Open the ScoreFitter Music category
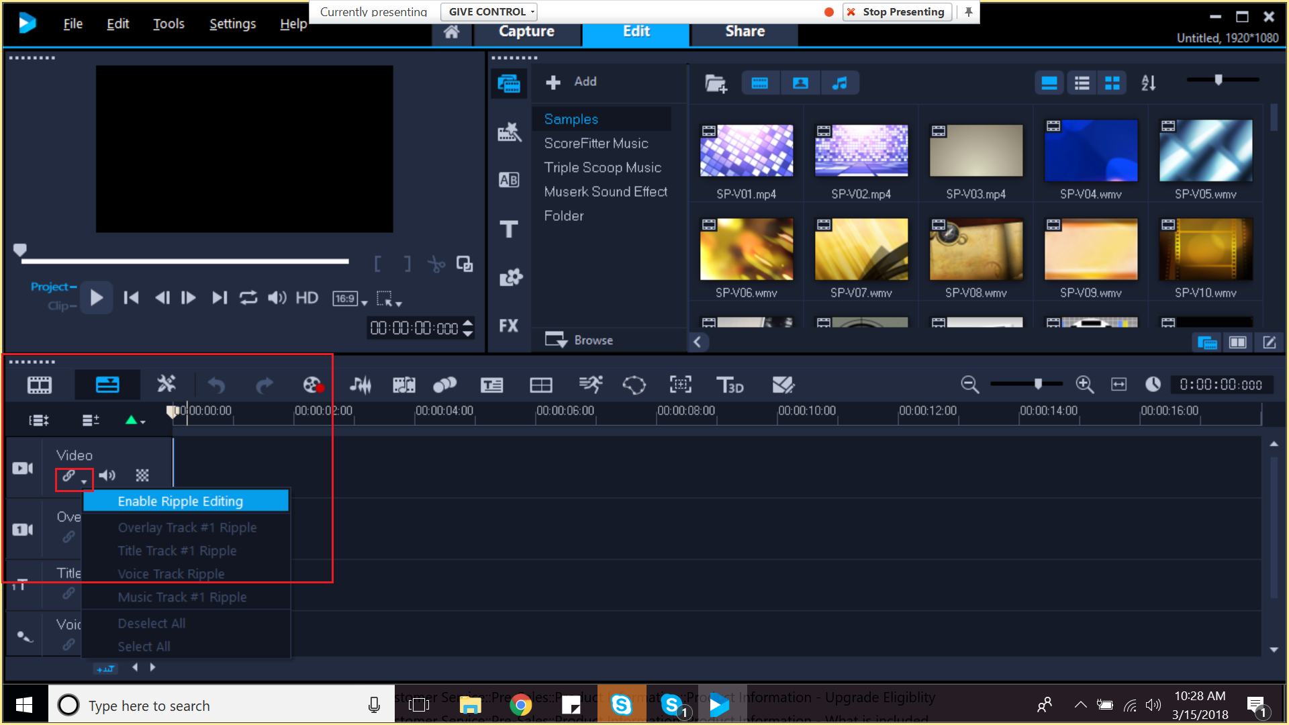The image size is (1289, 725). point(594,144)
